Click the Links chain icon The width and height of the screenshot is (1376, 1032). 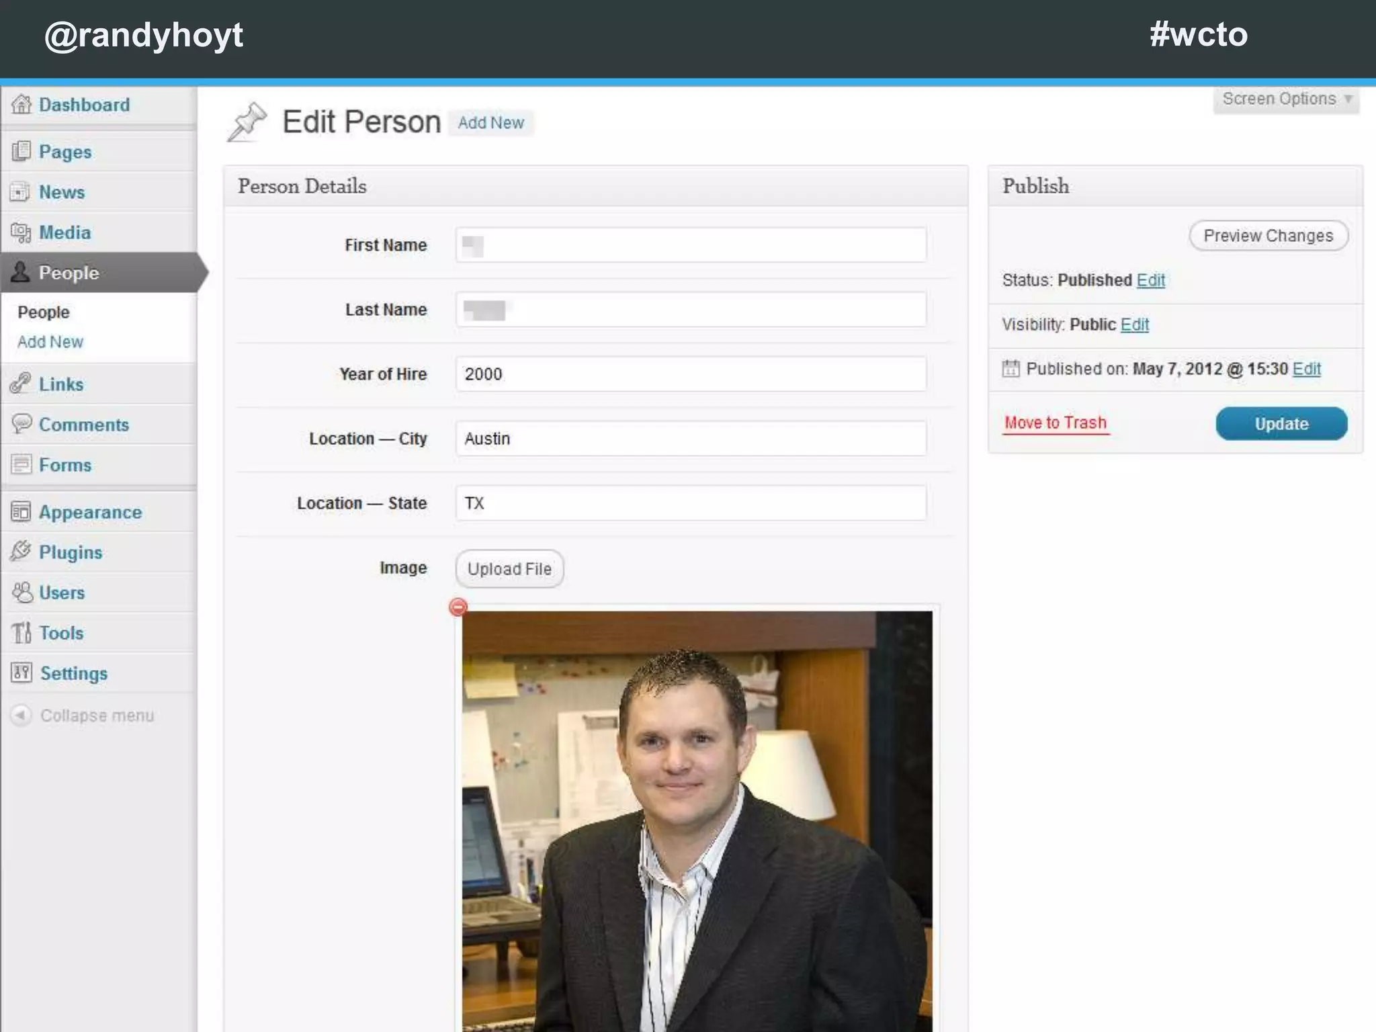tap(21, 384)
